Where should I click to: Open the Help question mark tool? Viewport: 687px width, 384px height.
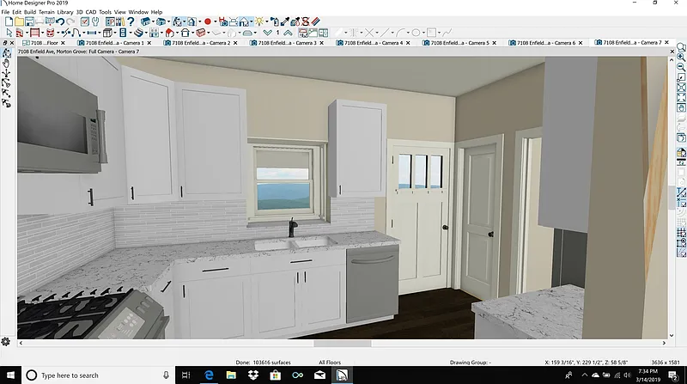pos(131,21)
